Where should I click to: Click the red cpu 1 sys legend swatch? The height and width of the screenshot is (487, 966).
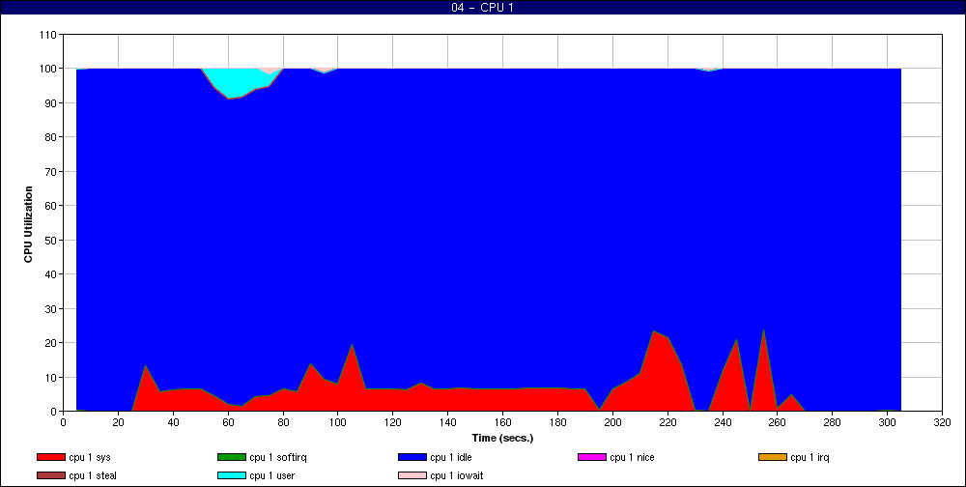coord(50,457)
